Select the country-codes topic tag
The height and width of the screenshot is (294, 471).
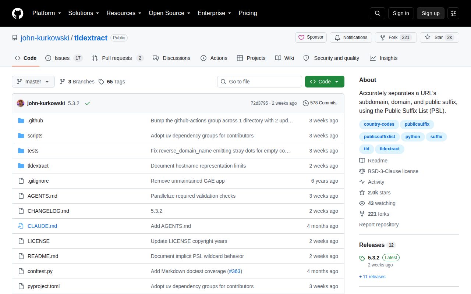379,124
